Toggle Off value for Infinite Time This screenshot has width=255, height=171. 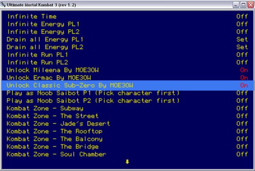click(x=242, y=16)
